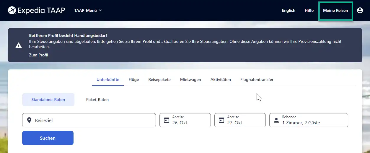
Task: Open the Hilfe link
Action: [x=309, y=10]
